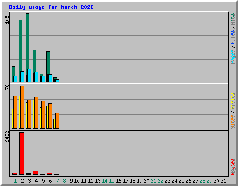
Task: Select the cyan pages bar for day 3
Action: 29,75
